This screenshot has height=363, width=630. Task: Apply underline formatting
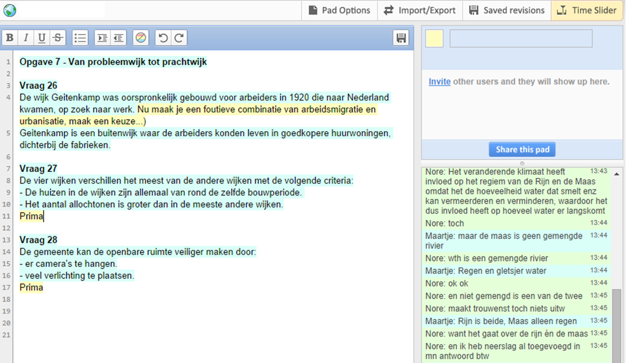click(x=42, y=38)
